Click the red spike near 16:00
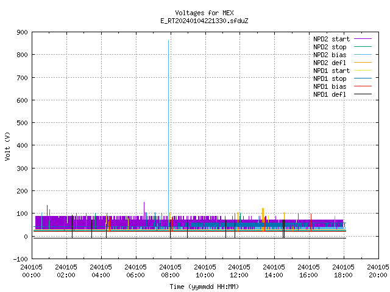 point(311,222)
